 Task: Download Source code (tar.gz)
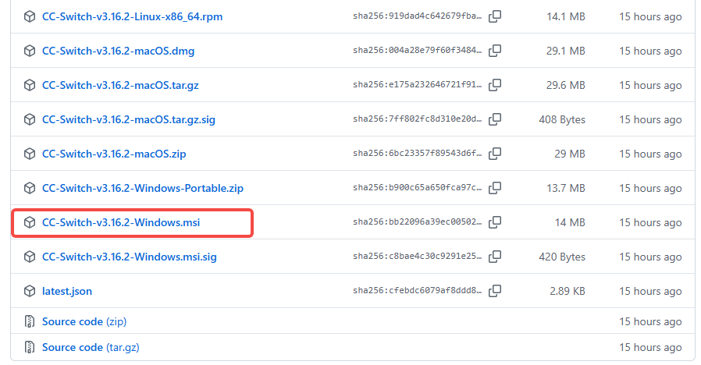[91, 347]
